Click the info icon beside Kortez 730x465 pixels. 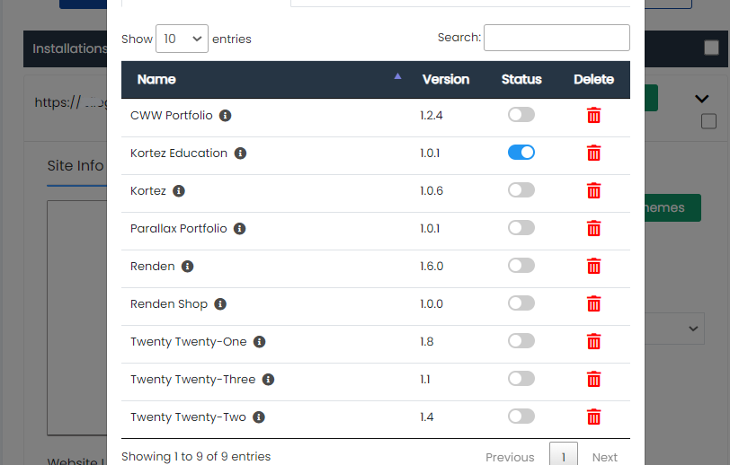(179, 190)
